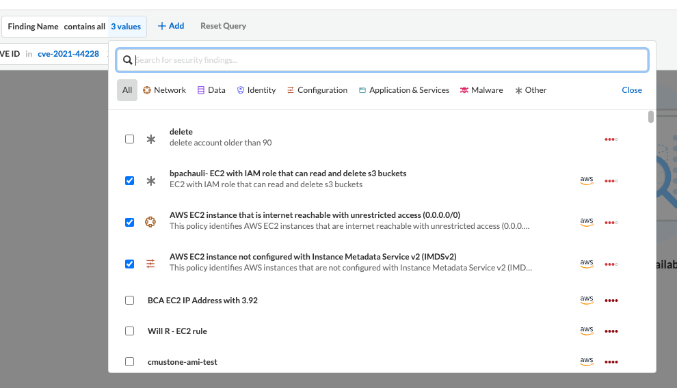Screen dimensions: 677x388
Task: Click the configuration icon beside the IMDSv2 finding
Action: [x=151, y=264]
